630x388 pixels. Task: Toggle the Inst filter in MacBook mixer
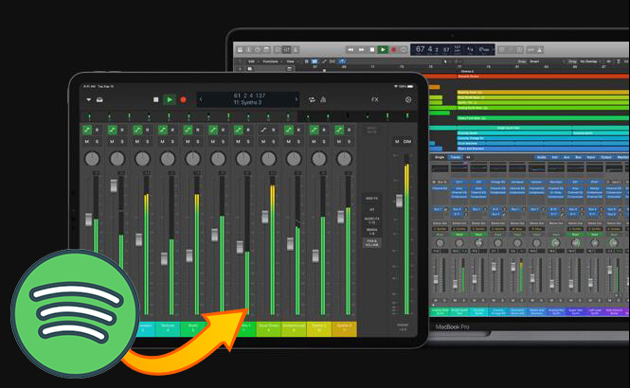554,157
